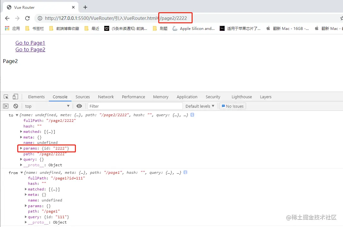343x227 pixels.
Task: Open the top JavaScript context dropdown
Action: pos(47,106)
